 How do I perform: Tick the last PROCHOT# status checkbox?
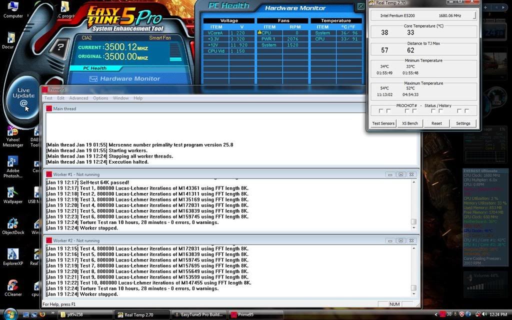coord(466,111)
